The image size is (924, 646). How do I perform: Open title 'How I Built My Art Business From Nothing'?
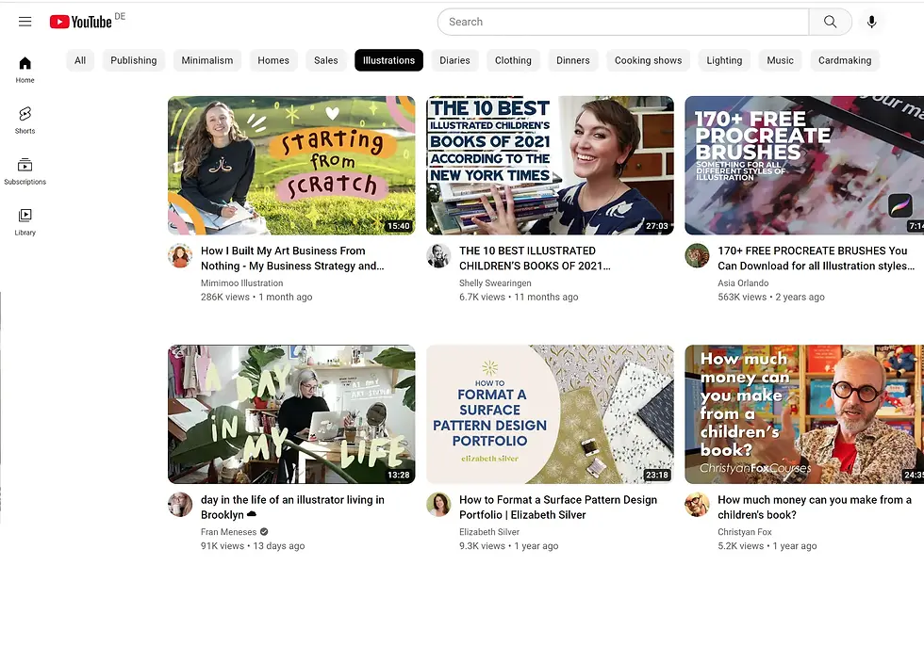pos(292,258)
